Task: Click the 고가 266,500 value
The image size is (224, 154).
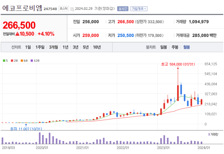Action: 126,22
